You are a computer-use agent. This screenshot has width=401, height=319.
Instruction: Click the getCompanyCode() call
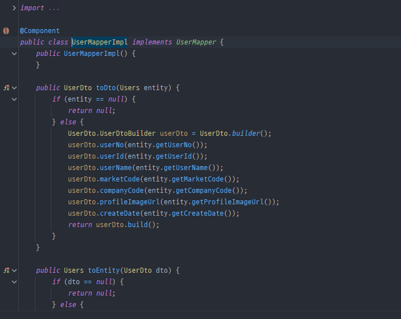[203, 191]
